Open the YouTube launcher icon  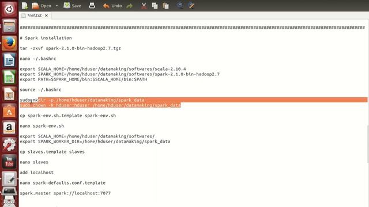(9, 162)
